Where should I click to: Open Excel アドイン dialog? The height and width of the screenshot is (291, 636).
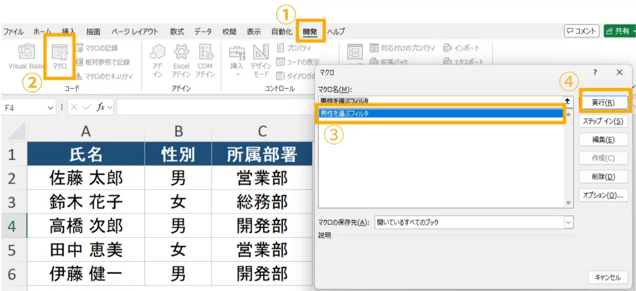[181, 61]
